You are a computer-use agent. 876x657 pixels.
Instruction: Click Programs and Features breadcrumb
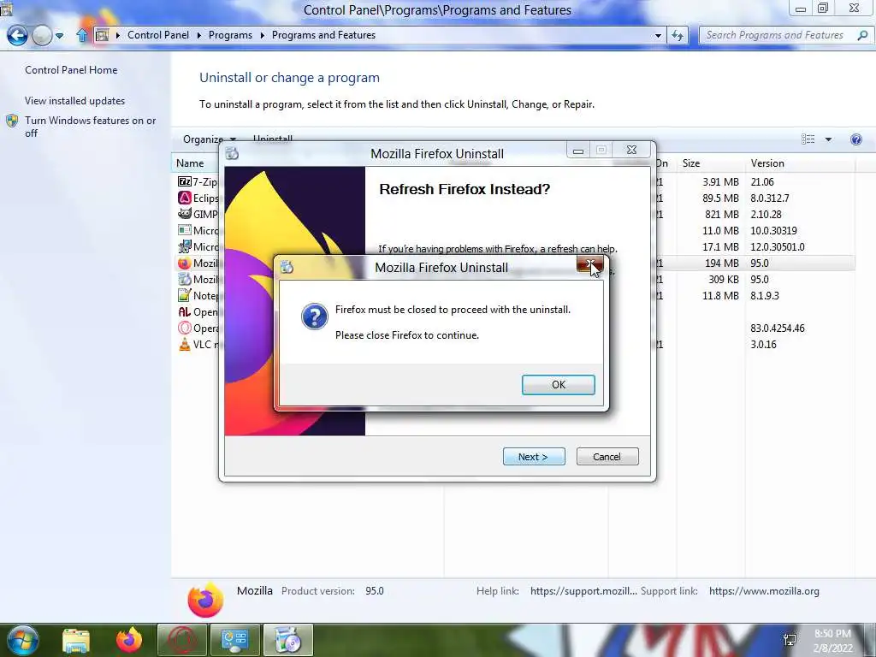click(323, 34)
